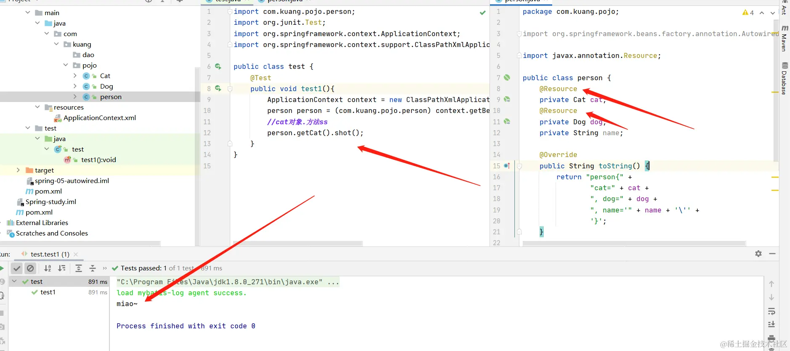Click run gutter icon beside test1 method
Screen dimensions: 790x351
point(218,88)
